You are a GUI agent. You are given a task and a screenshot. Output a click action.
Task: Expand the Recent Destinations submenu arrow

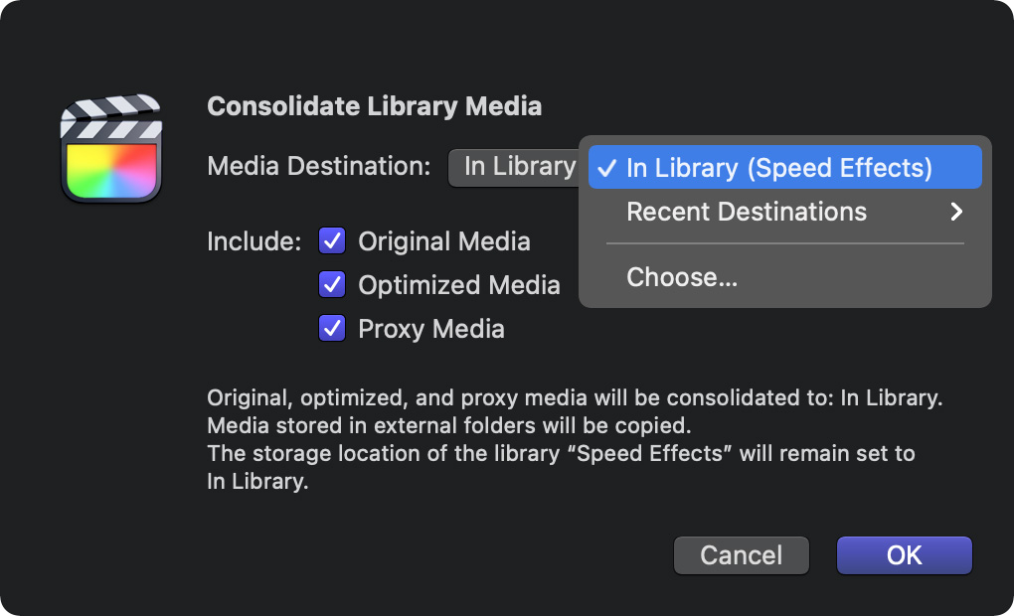[956, 212]
